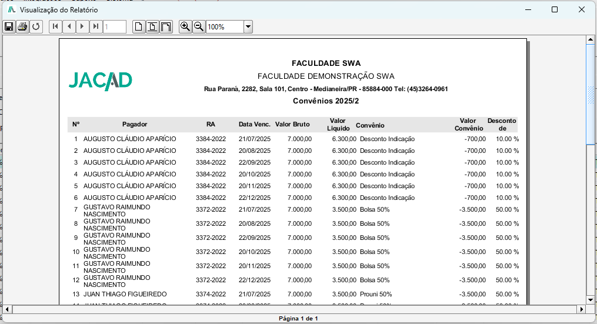Click JUAN THIAGO FIGUEIREDO in row 13
This screenshot has height=324, width=597.
point(125,294)
